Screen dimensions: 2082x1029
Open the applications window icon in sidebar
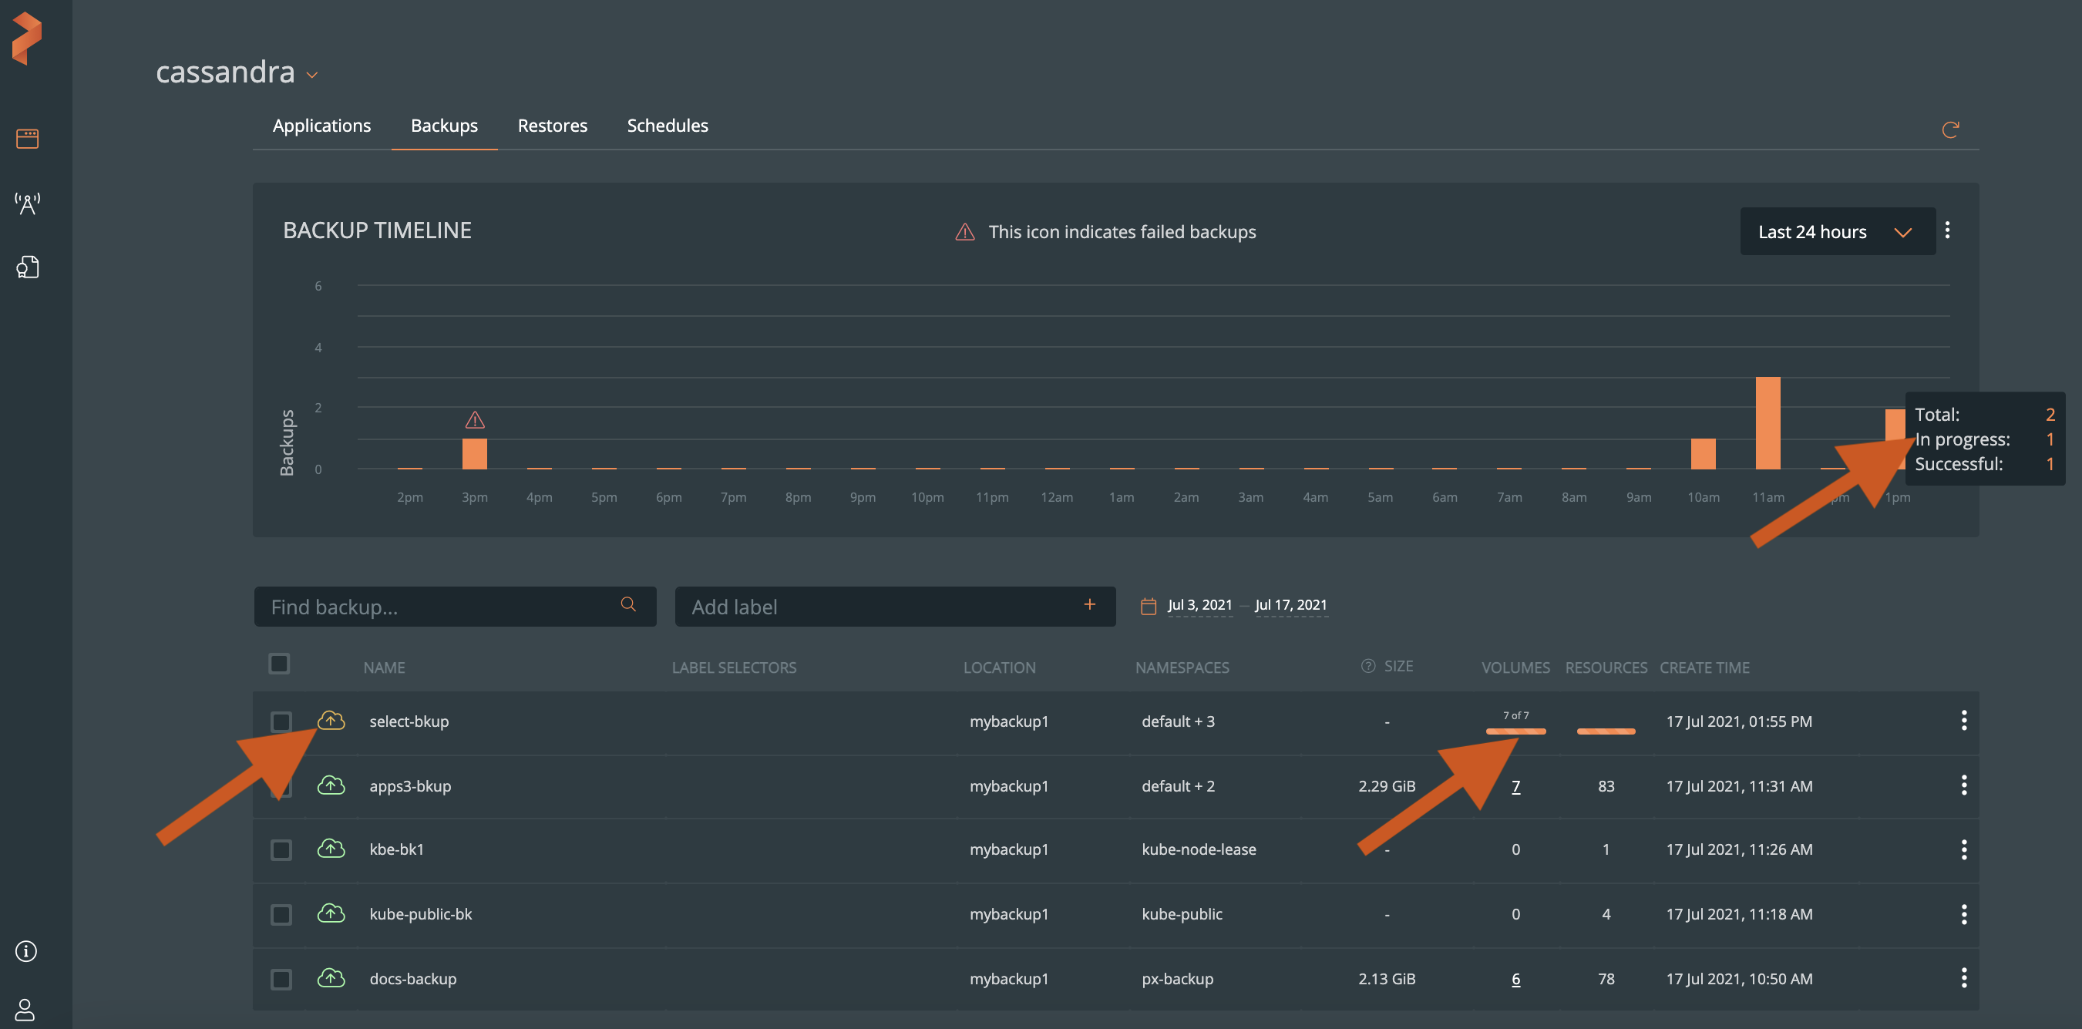pyautogui.click(x=27, y=138)
